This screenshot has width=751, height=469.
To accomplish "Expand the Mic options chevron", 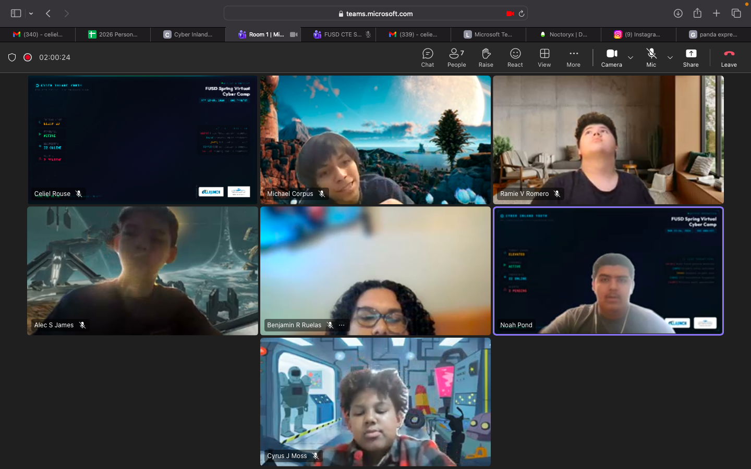I will coord(670,57).
